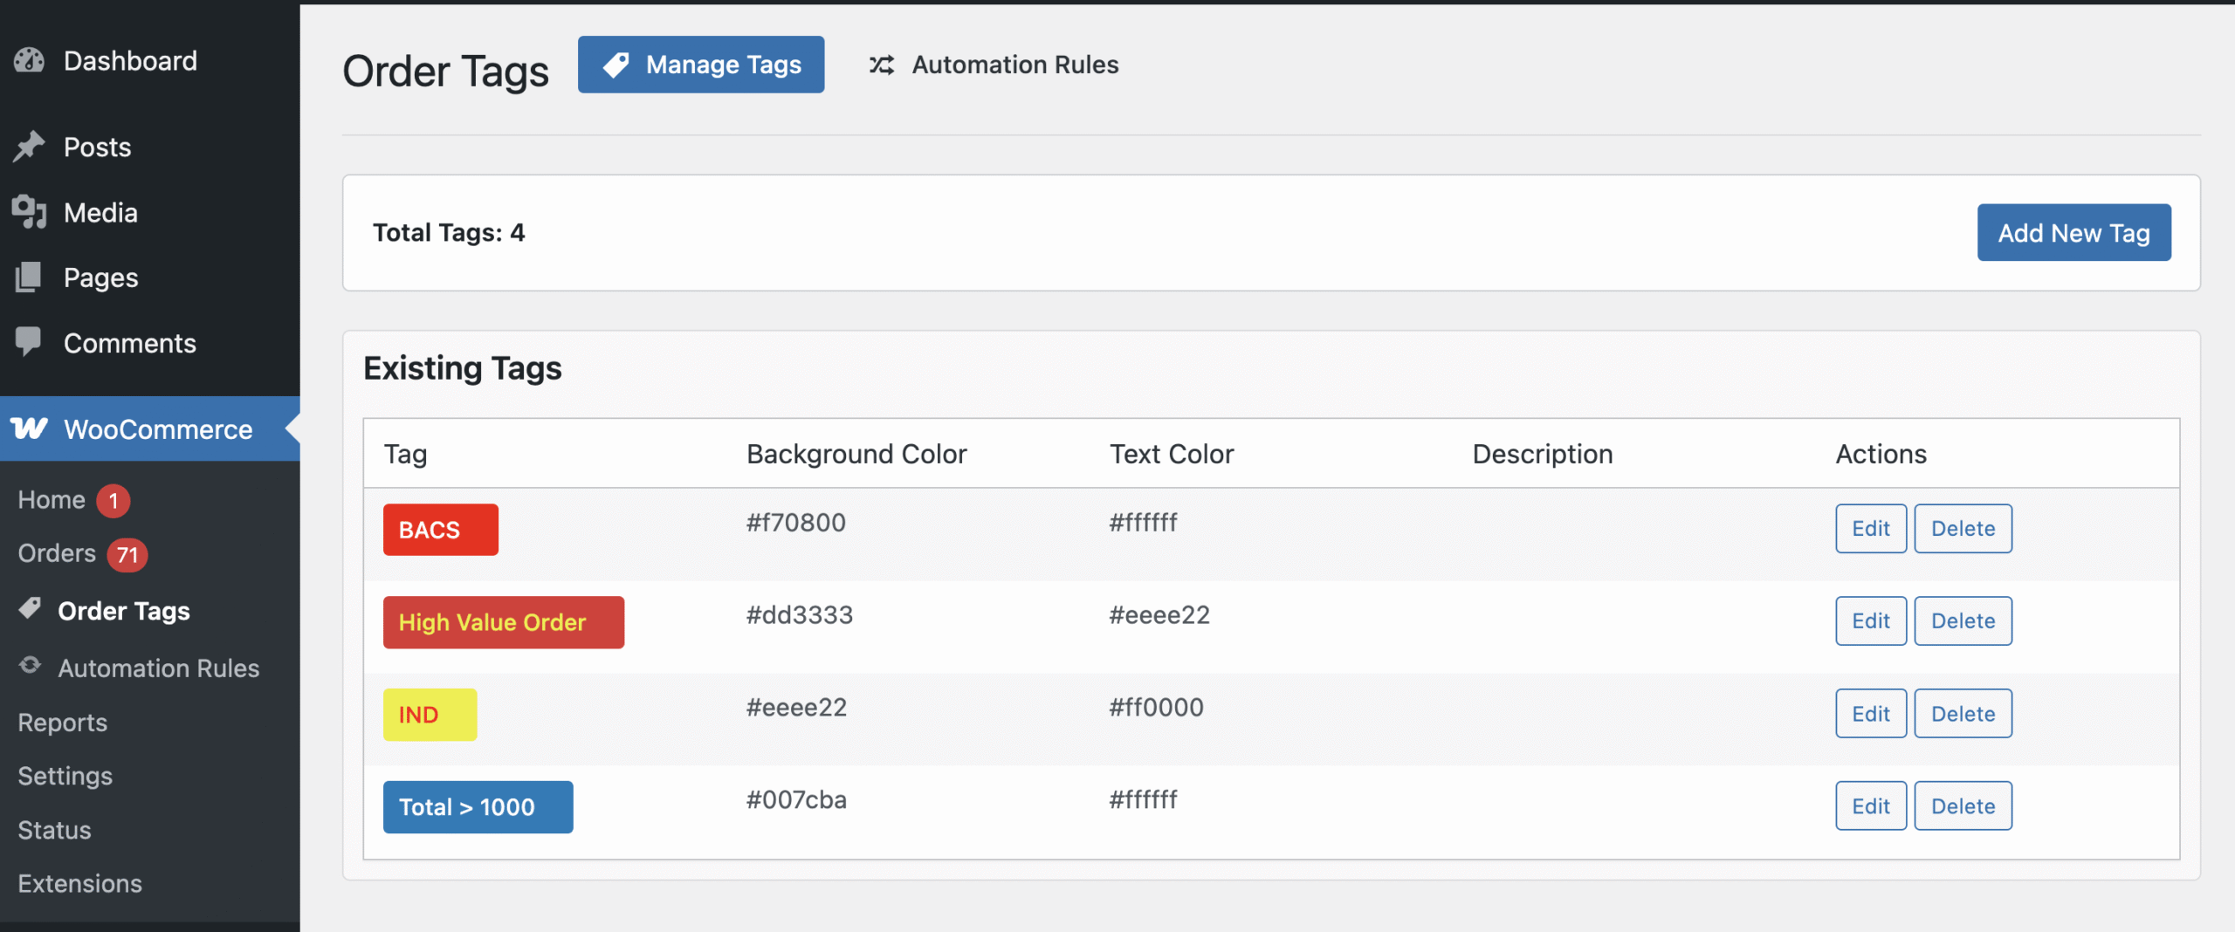Screen dimensions: 2235x932
Task: Open WooCommerce Settings in sidebar
Action: 65,776
